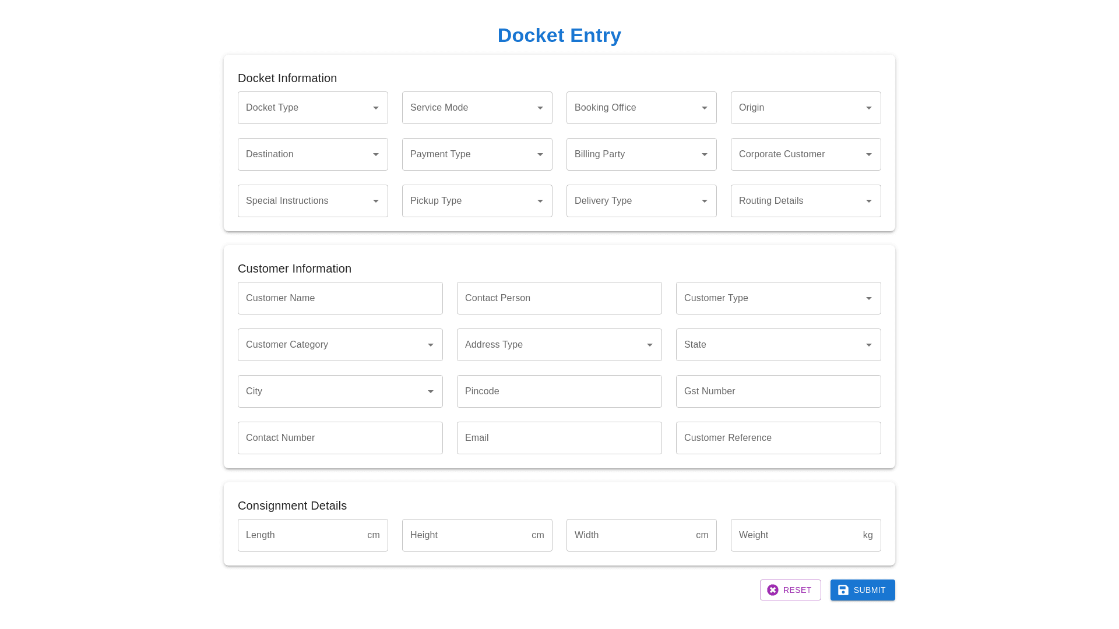Open the Payment Type selector
The image size is (1119, 629).
tap(477, 154)
